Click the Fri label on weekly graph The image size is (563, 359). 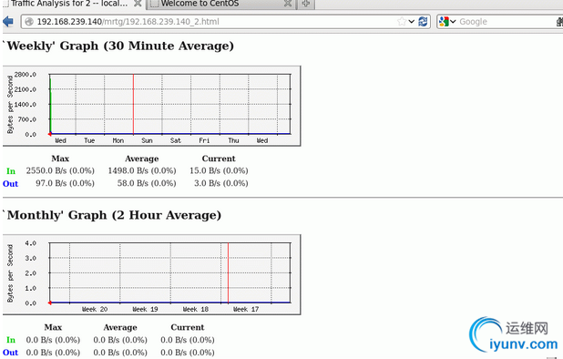tap(204, 140)
